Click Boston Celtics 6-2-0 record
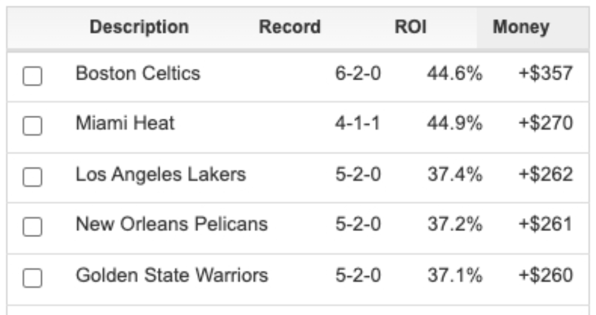 pyautogui.click(x=358, y=74)
